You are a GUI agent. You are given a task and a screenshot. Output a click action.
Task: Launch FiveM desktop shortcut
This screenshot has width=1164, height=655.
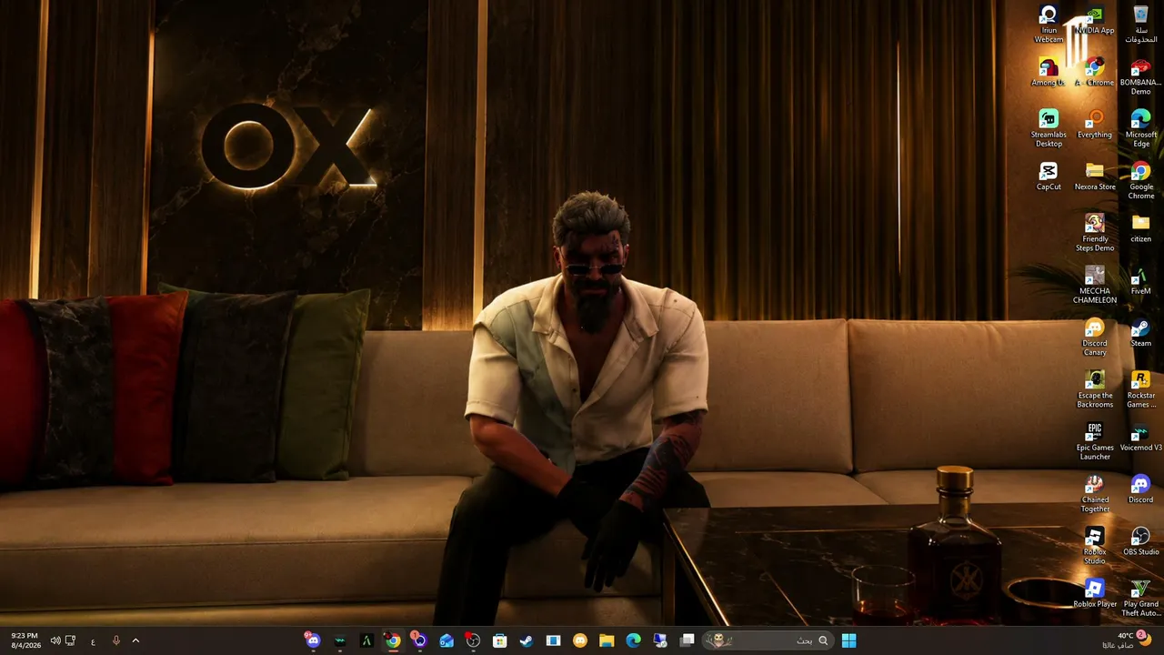(1140, 281)
